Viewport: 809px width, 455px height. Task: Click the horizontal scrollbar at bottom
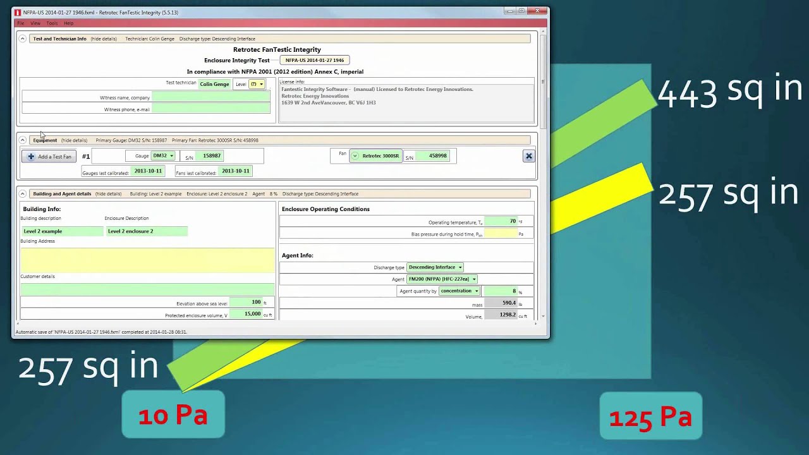pyautogui.click(x=276, y=324)
